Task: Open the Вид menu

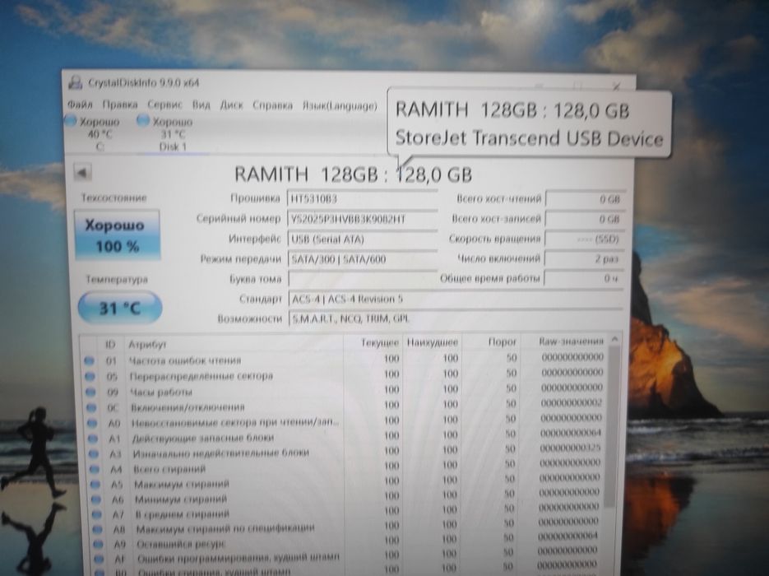Action: pyautogui.click(x=201, y=105)
